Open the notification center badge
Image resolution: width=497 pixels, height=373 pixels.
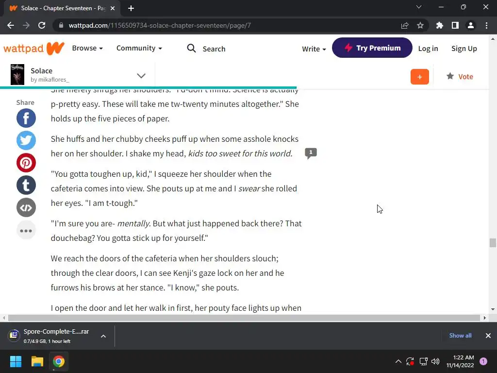pyautogui.click(x=483, y=361)
